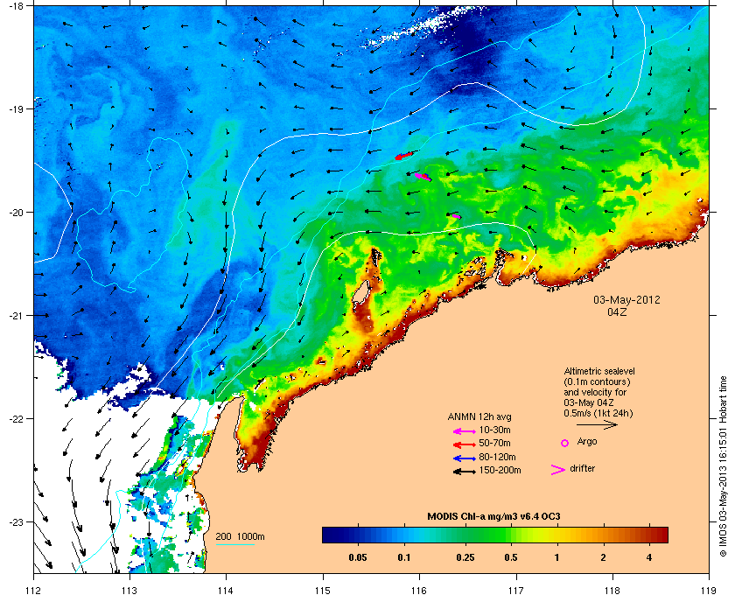Click the blue 80-120m legend arrow
Viewport: 735px width, 595px height.
pos(465,458)
